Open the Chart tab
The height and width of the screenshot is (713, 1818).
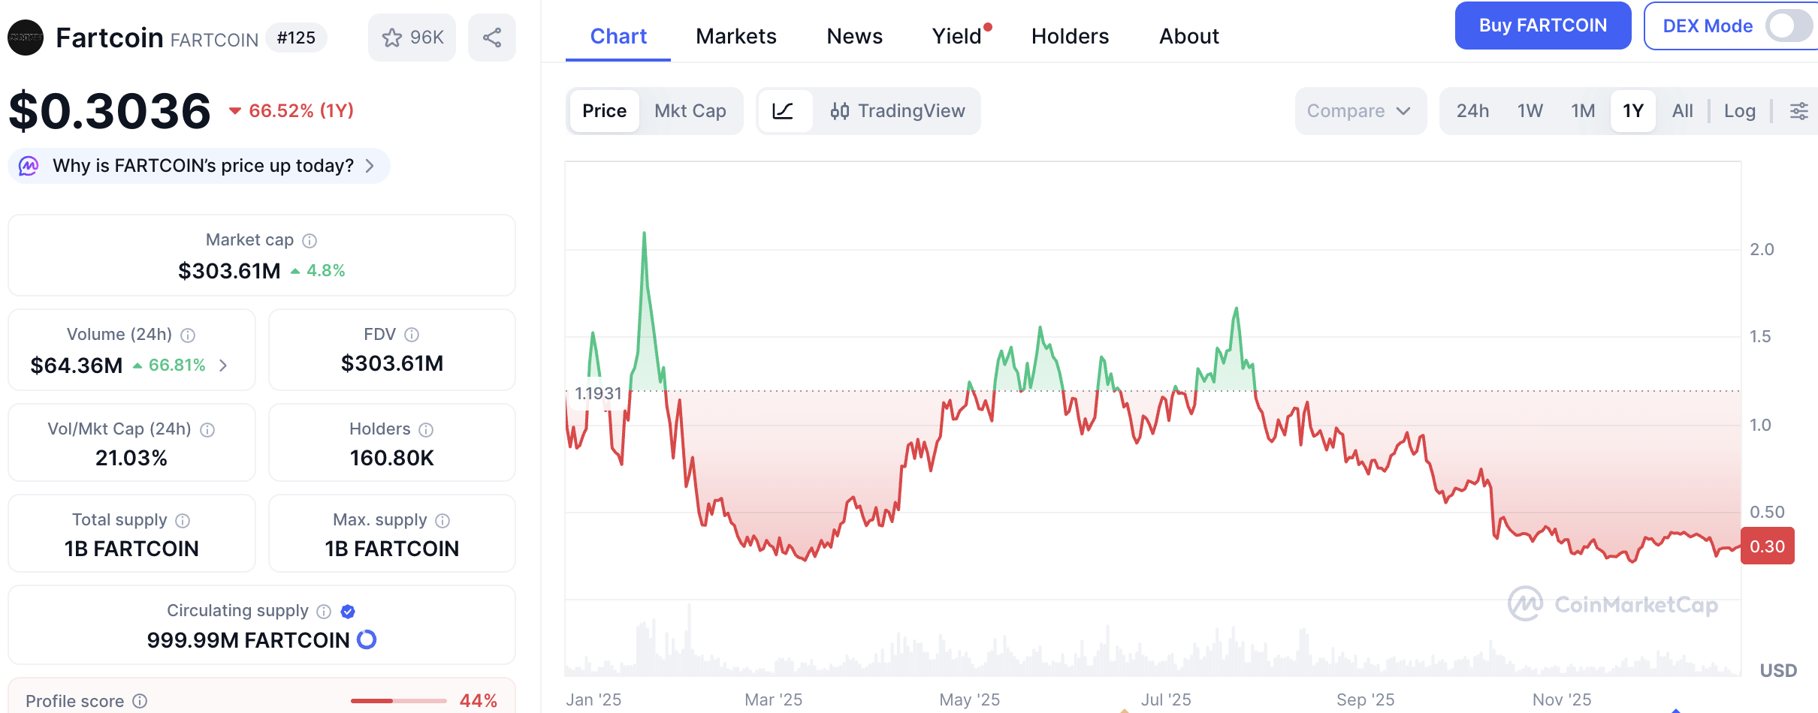pos(618,36)
